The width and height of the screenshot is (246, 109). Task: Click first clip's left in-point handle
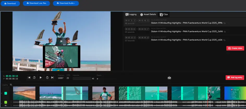(x=62, y=93)
